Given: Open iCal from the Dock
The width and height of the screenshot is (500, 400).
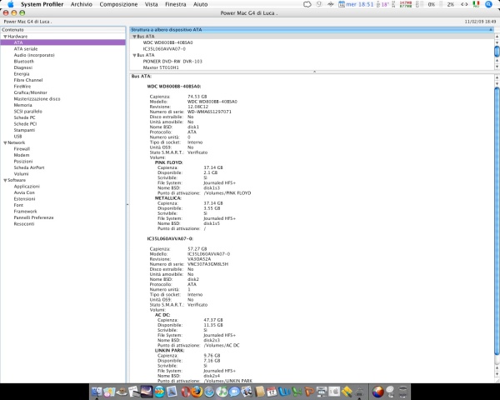Looking at the screenshot, I should click(x=272, y=392).
